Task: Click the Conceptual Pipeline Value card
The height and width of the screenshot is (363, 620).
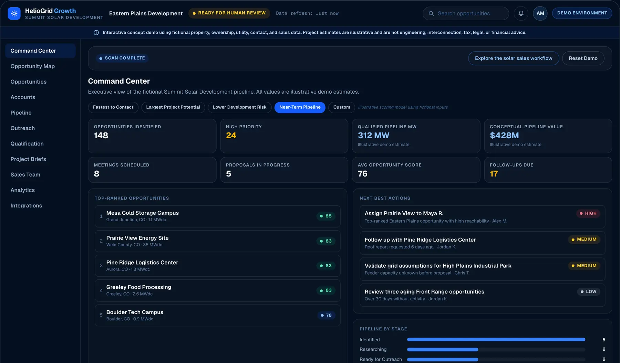Action: [x=548, y=136]
